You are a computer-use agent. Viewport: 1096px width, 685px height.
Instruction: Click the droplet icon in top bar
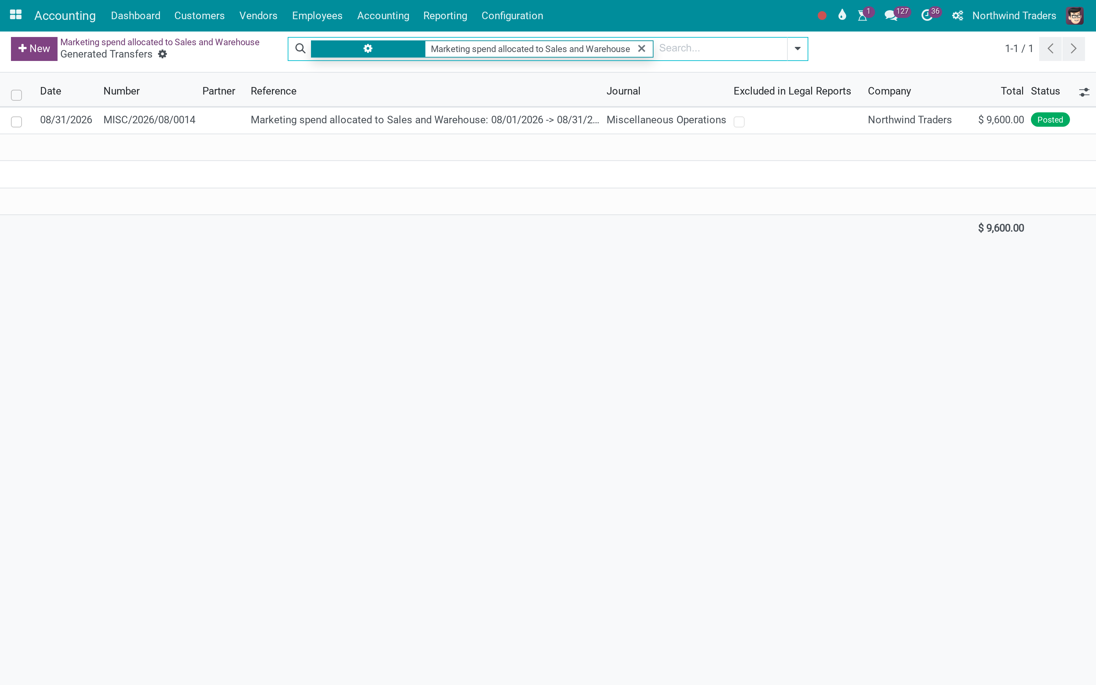pyautogui.click(x=842, y=15)
